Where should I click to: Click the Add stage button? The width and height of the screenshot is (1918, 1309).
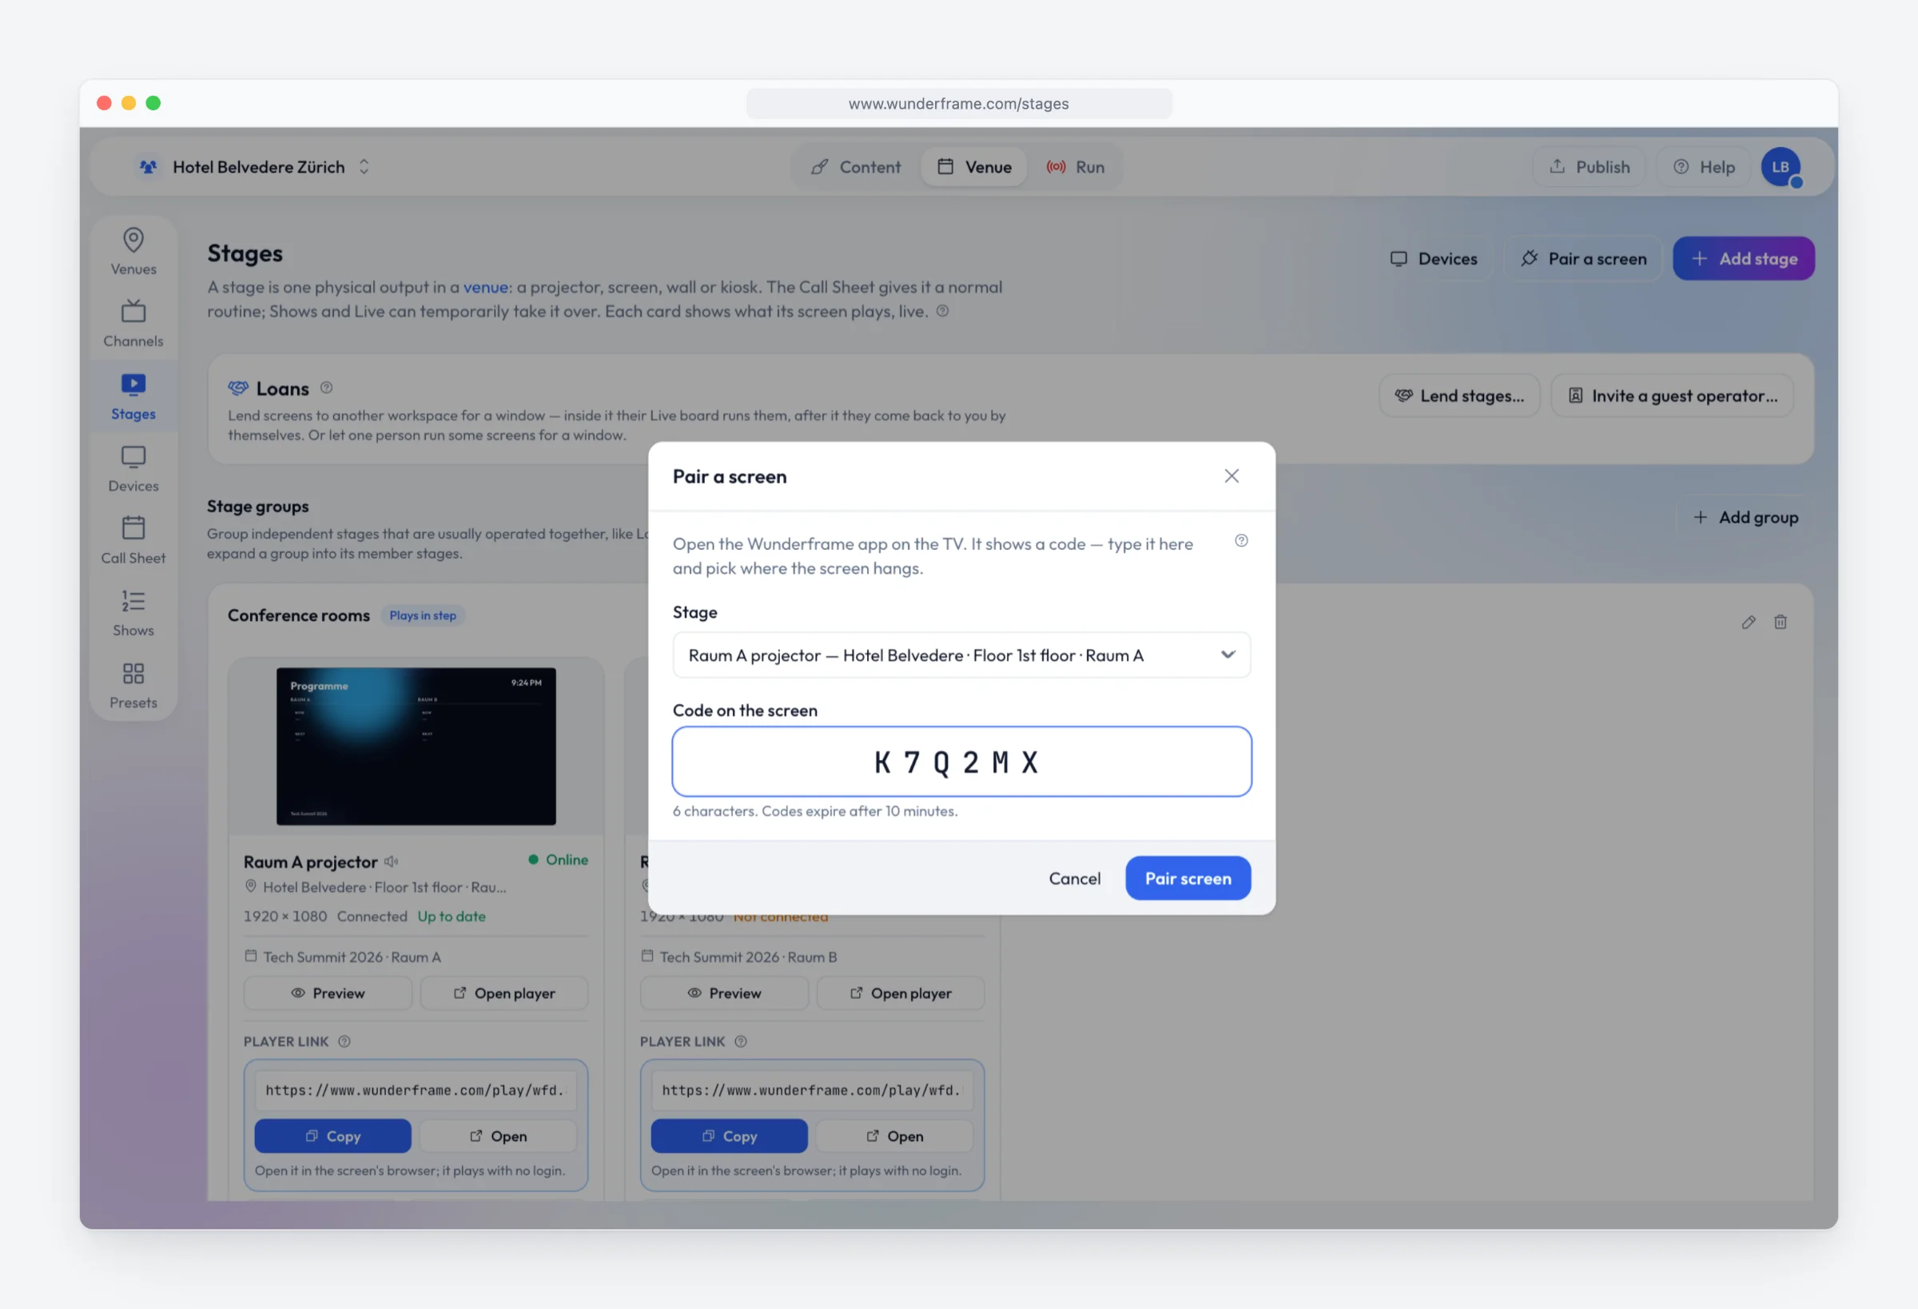1743,259
